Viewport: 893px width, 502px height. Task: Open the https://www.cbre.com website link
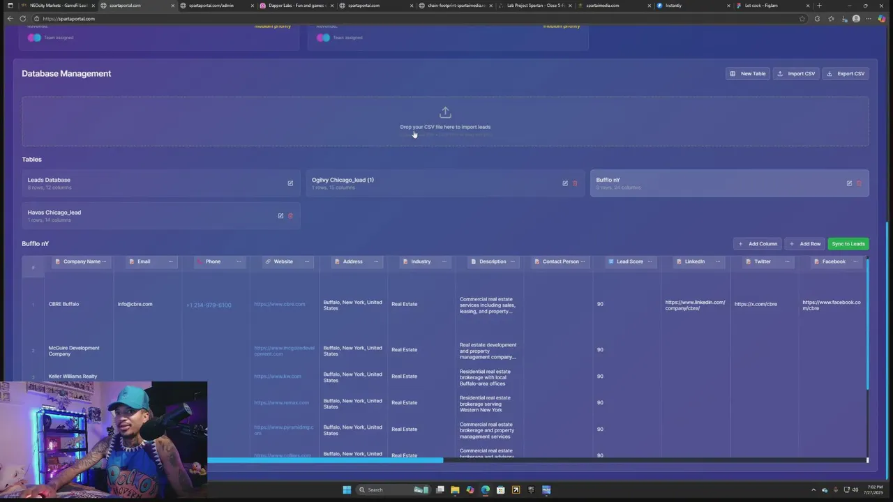click(279, 305)
